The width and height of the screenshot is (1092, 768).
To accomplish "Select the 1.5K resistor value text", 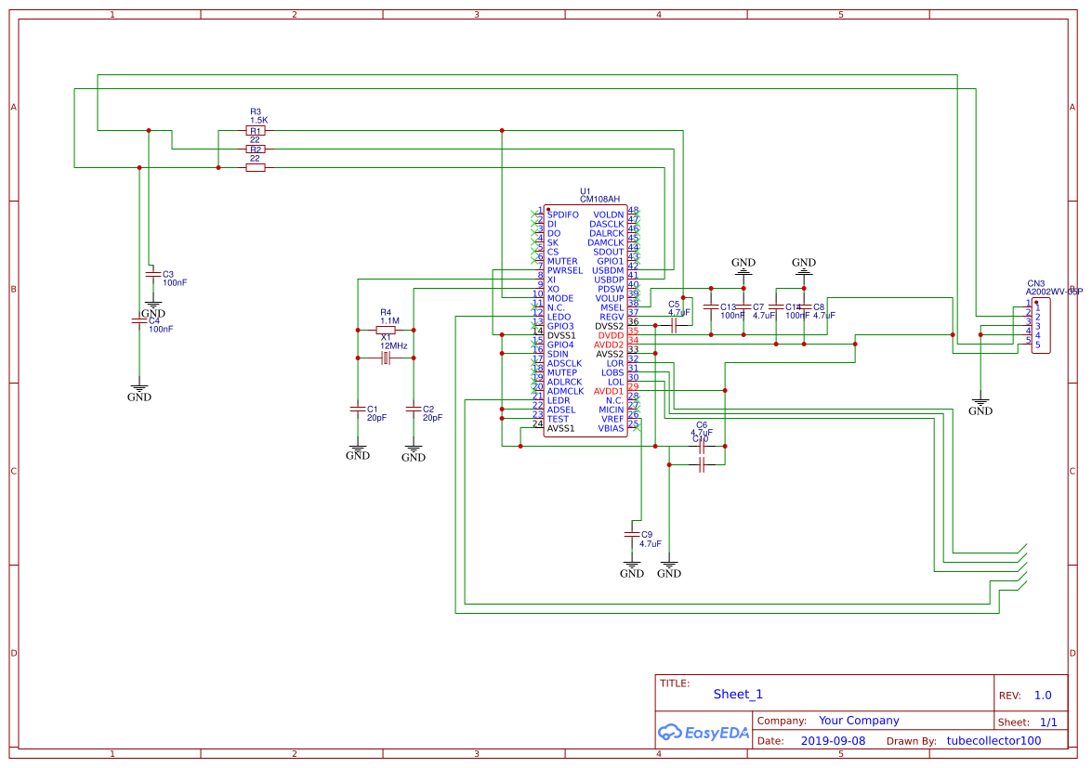I will (x=259, y=121).
